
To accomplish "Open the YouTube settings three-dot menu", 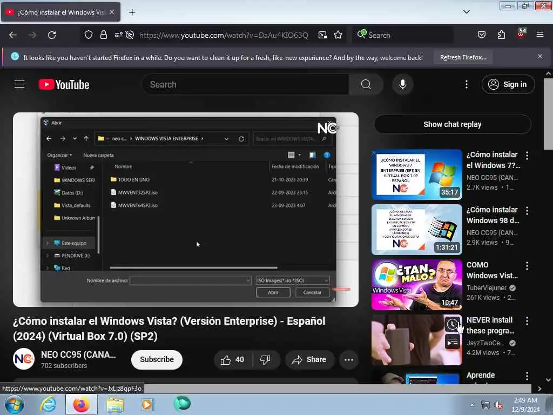I will click(x=466, y=84).
